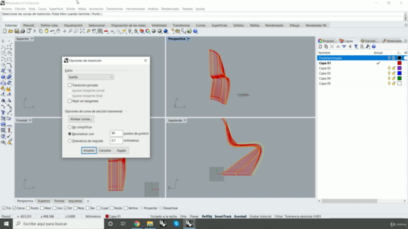
Task: Click the Open file folder icon
Action: click(10, 31)
